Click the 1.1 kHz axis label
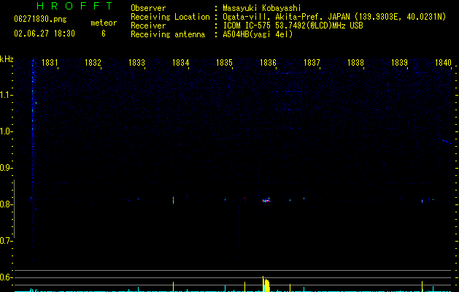Viewport: 459px width, 292px height. tap(6, 95)
